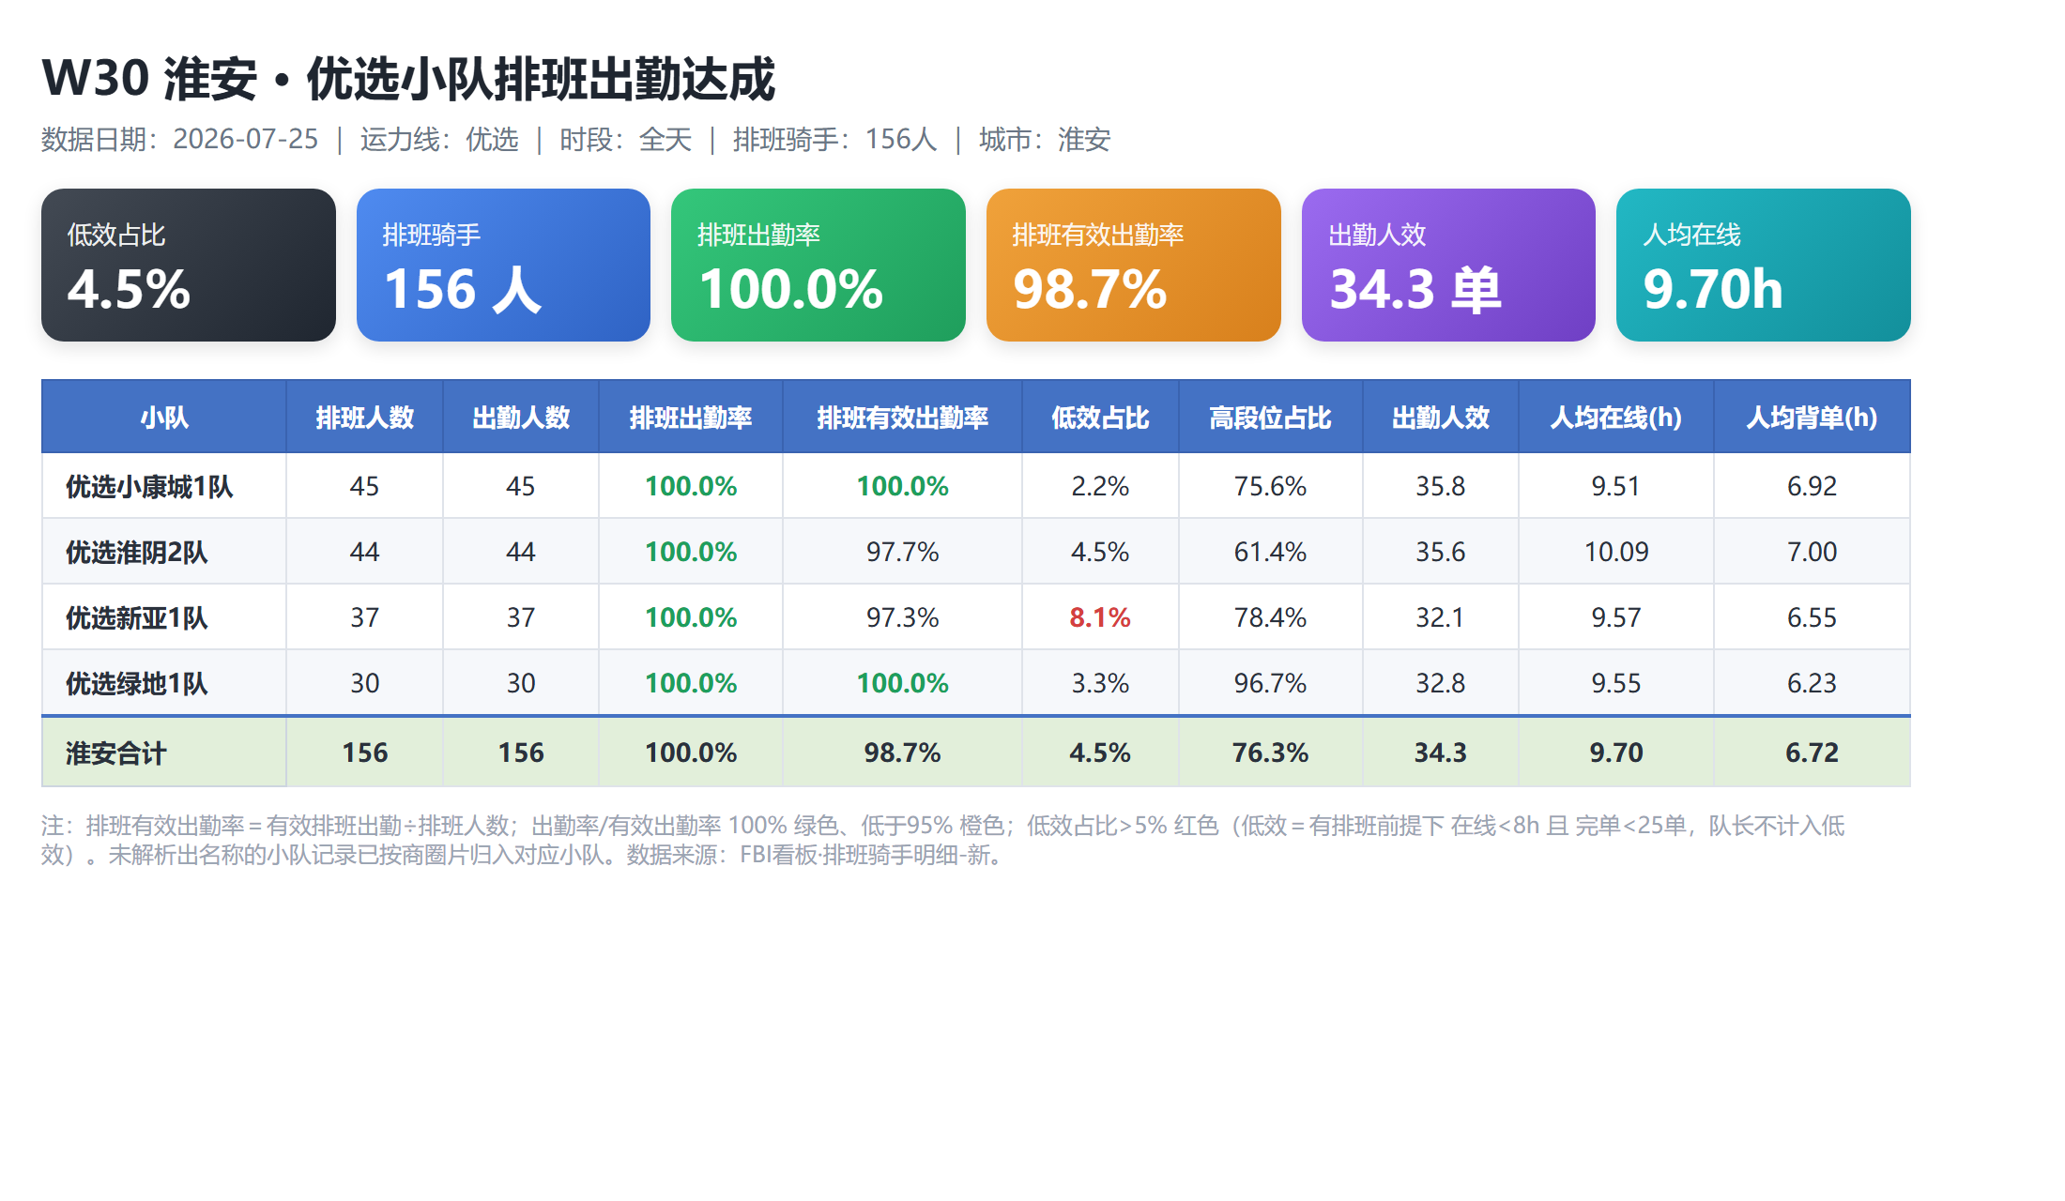Click 优选绿地1队 出勤人数 value 30
The width and height of the screenshot is (2065, 1201).
tap(521, 683)
